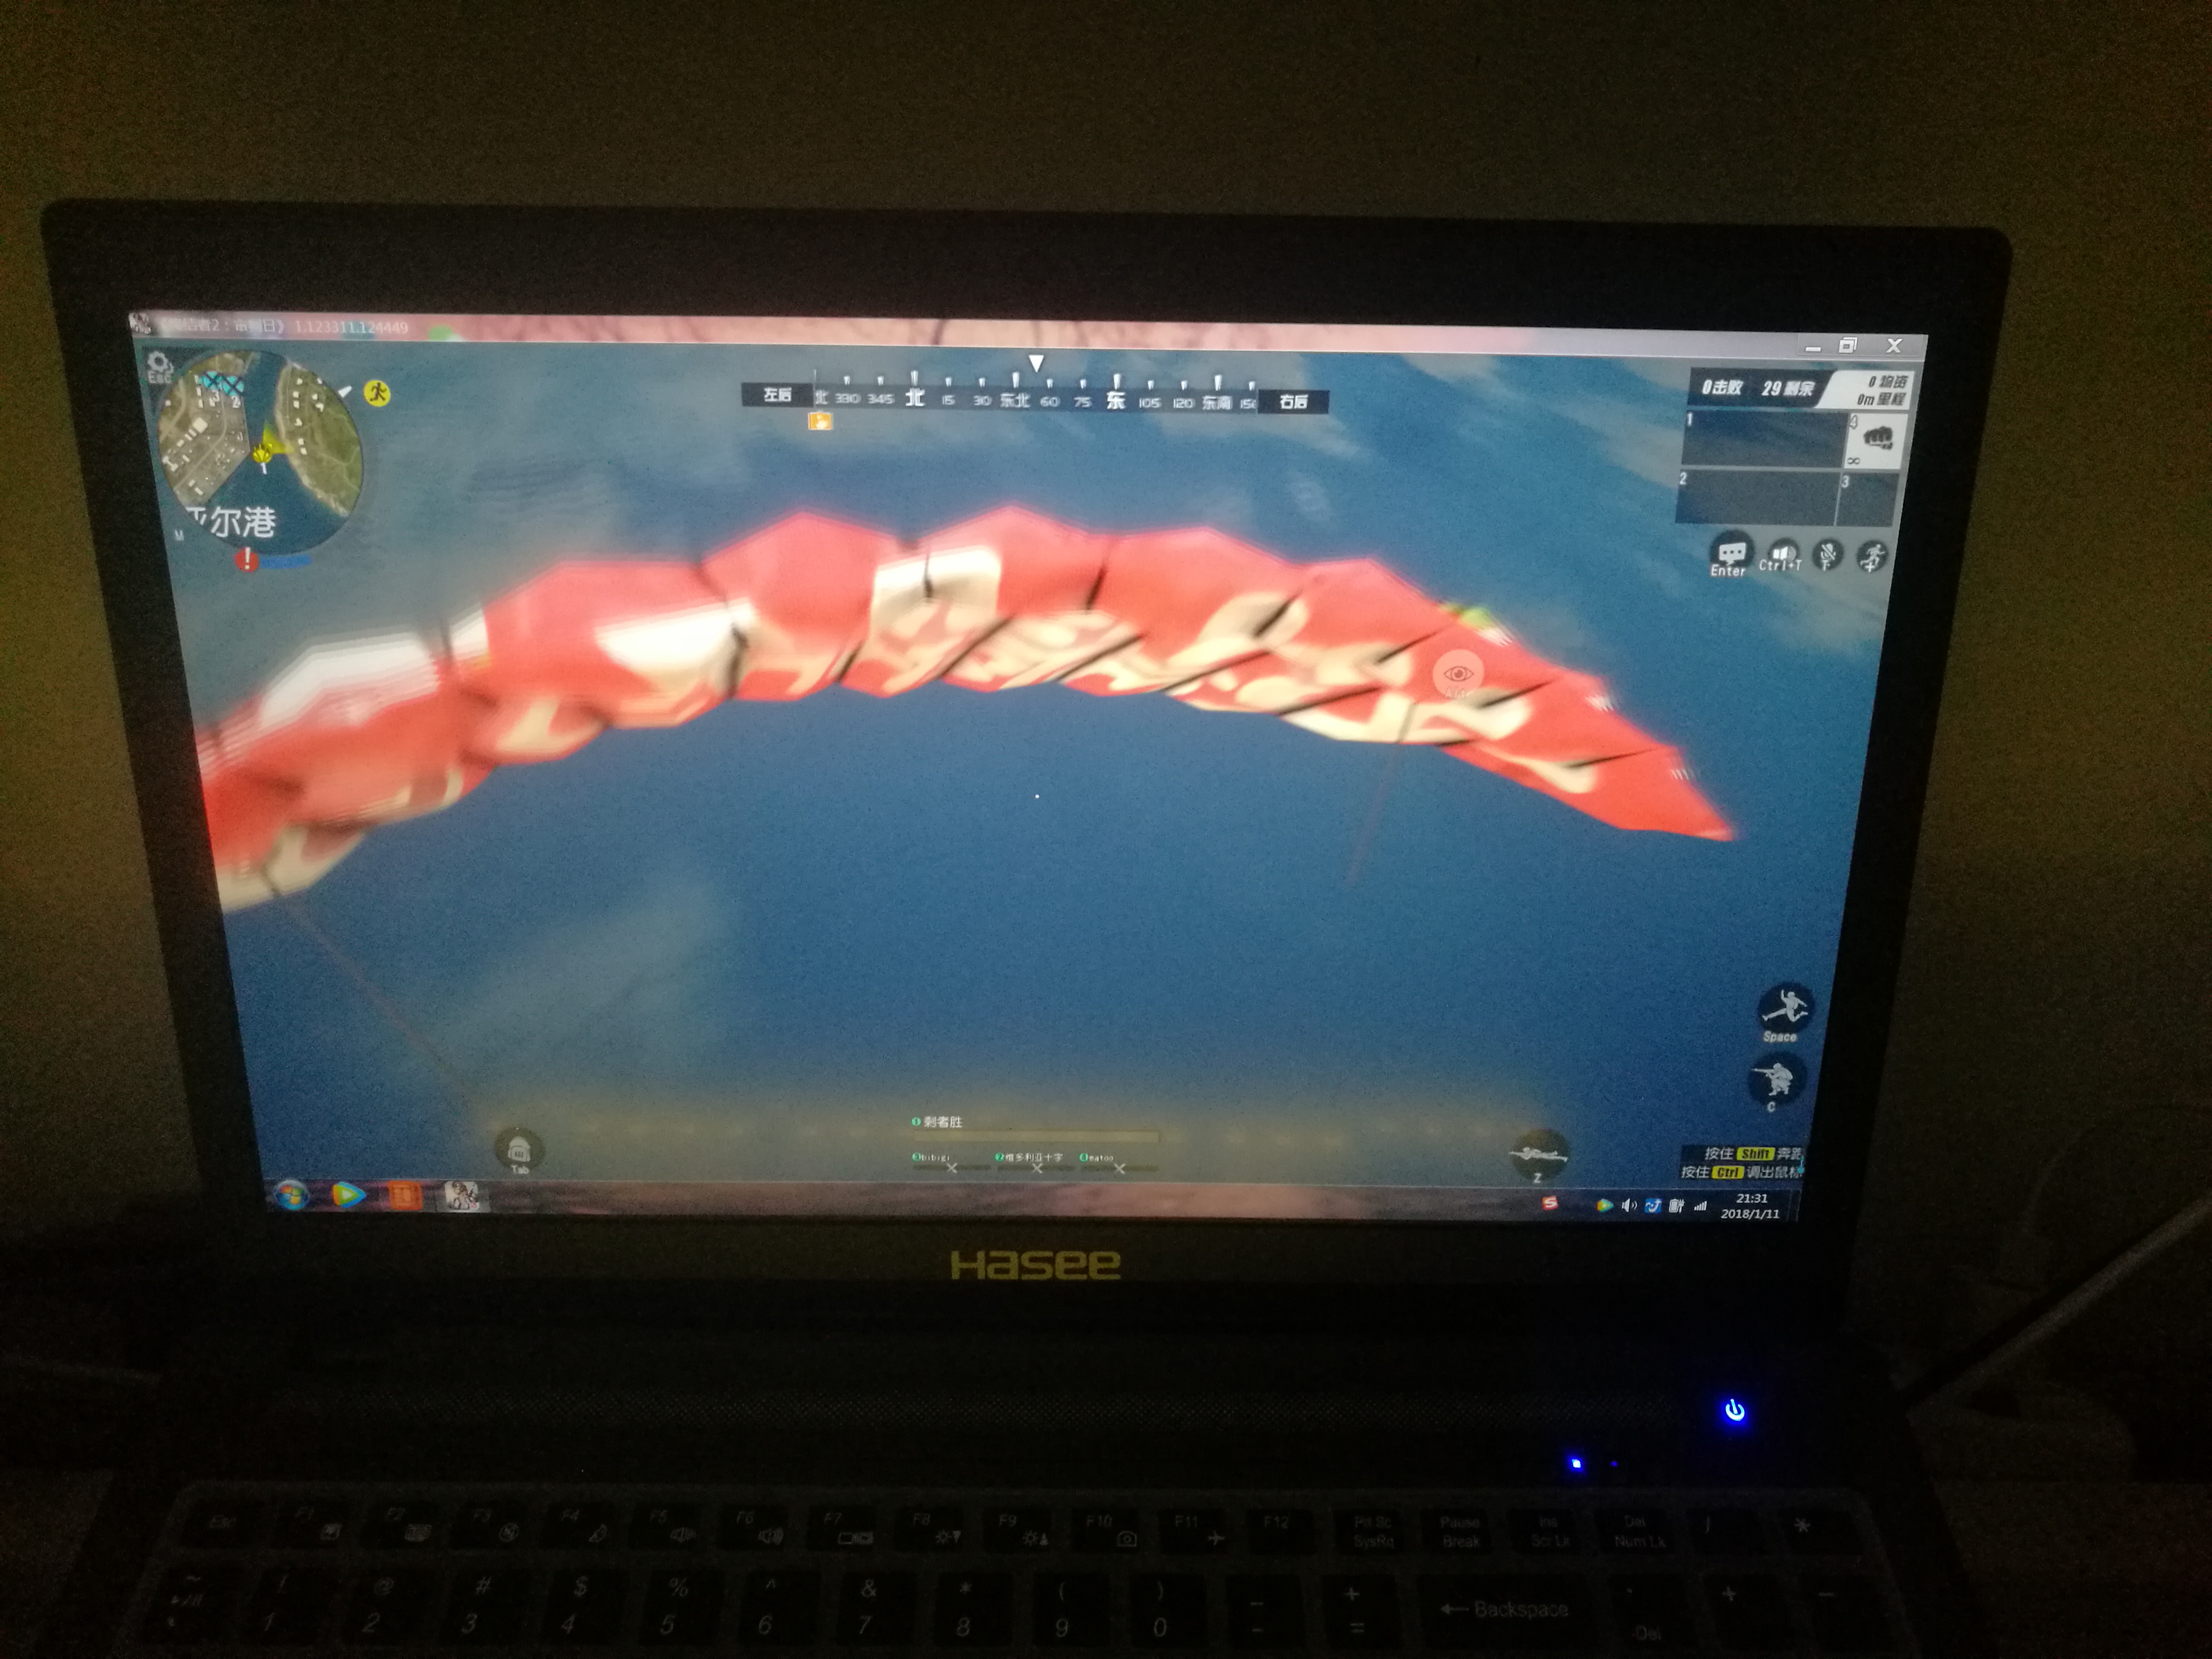Viewport: 2212px width, 1659px height.
Task: Click the network signal tray icon
Action: [1700, 1207]
